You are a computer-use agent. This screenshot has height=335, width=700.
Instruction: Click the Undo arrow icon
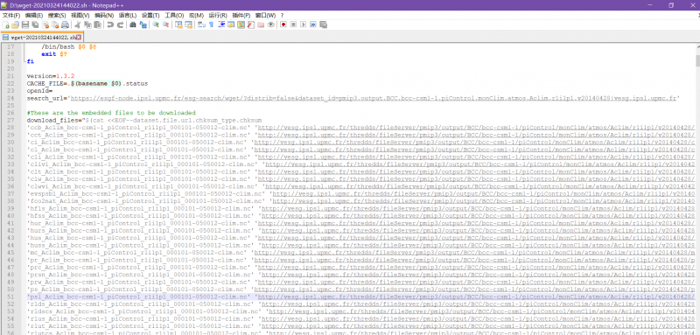(x=110, y=24)
